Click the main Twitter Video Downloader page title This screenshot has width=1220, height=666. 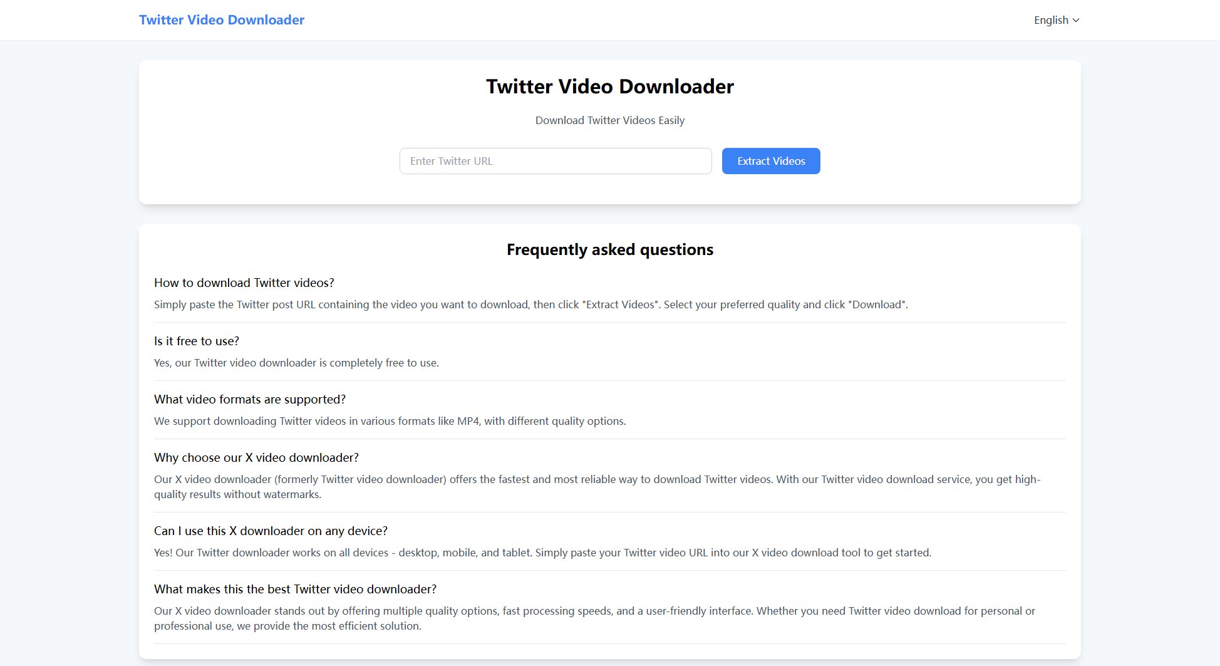(x=609, y=86)
